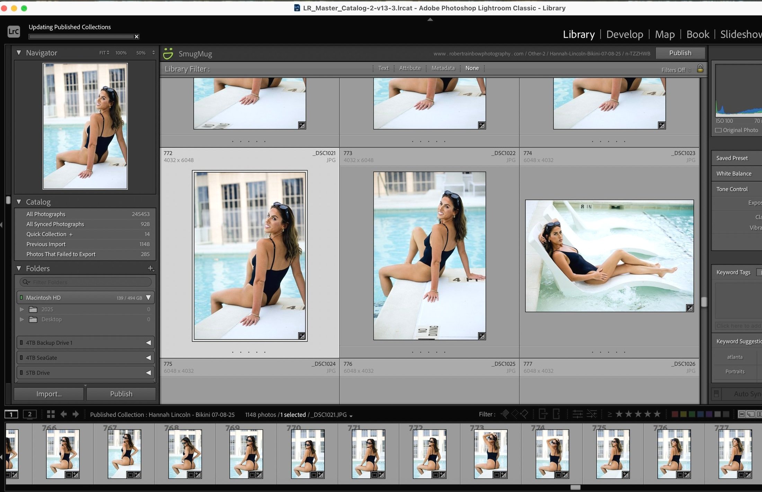This screenshot has height=492, width=762.
Task: Expand 4TB SeaGate volume
Action: pos(148,358)
